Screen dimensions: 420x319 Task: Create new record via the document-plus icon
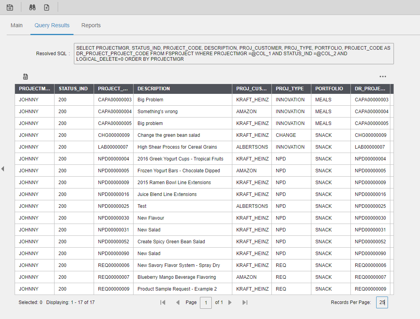coord(46,7)
